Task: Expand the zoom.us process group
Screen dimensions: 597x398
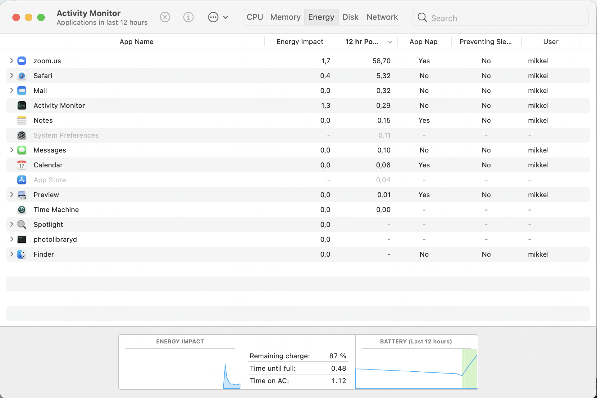Action: (x=11, y=60)
